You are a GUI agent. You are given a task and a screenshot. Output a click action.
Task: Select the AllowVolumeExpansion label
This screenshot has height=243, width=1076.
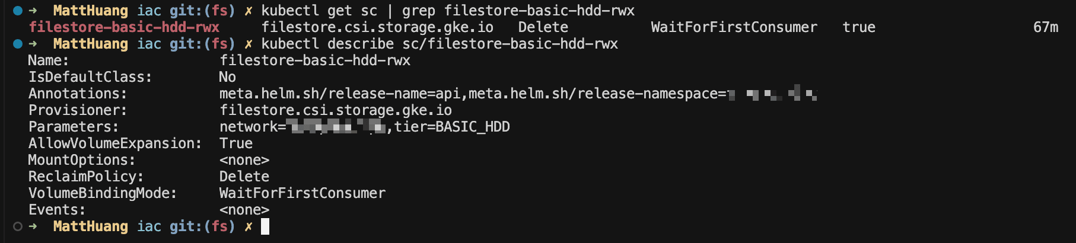115,143
